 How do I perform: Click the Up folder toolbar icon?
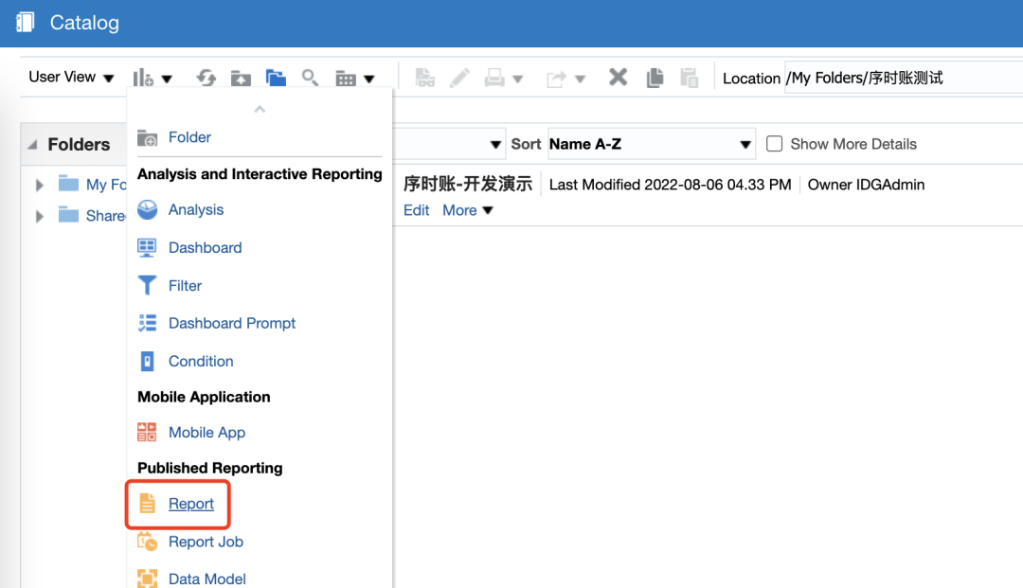pos(241,79)
